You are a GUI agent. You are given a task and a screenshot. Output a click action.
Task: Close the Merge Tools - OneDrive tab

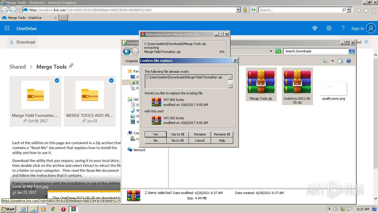click(55, 18)
